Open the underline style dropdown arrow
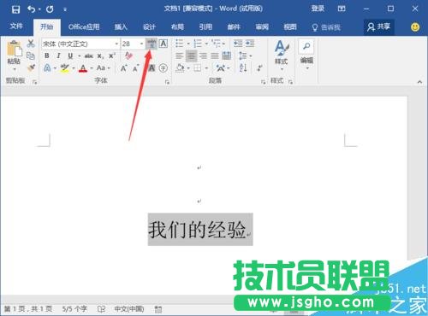Screen dimensions: 428x316 point(79,56)
